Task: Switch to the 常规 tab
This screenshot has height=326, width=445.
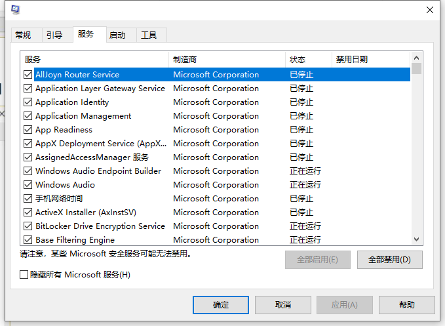Action: (23, 35)
